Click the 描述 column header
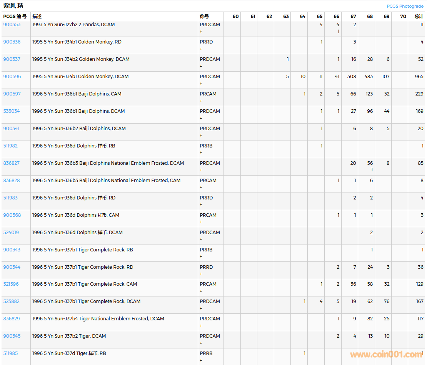The width and height of the screenshot is (427, 365). coord(37,17)
